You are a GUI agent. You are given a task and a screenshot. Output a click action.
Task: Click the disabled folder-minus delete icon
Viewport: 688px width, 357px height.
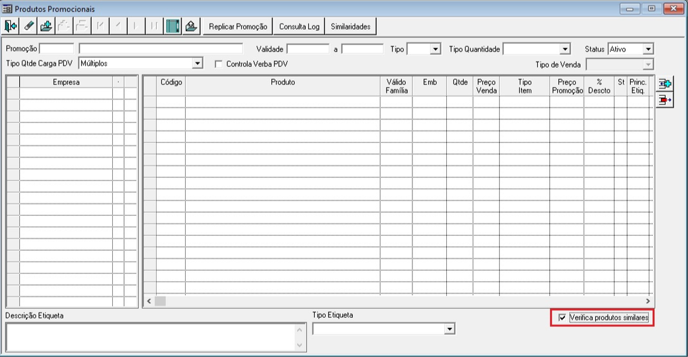[x=82, y=27]
